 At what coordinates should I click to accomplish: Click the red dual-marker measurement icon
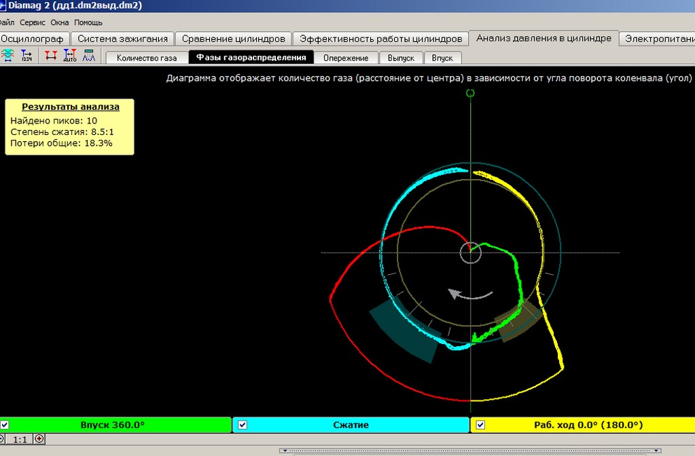(50, 56)
